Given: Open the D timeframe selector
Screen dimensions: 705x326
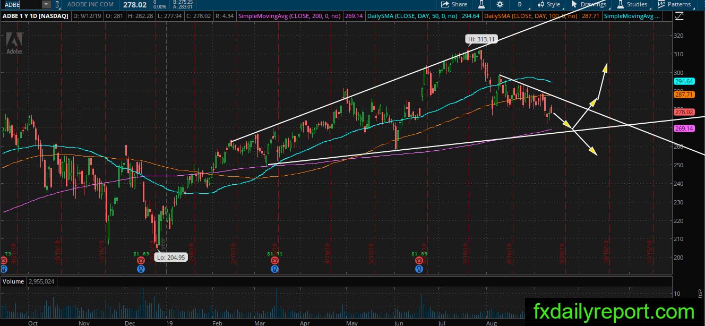Looking at the screenshot, I should click(x=520, y=4).
